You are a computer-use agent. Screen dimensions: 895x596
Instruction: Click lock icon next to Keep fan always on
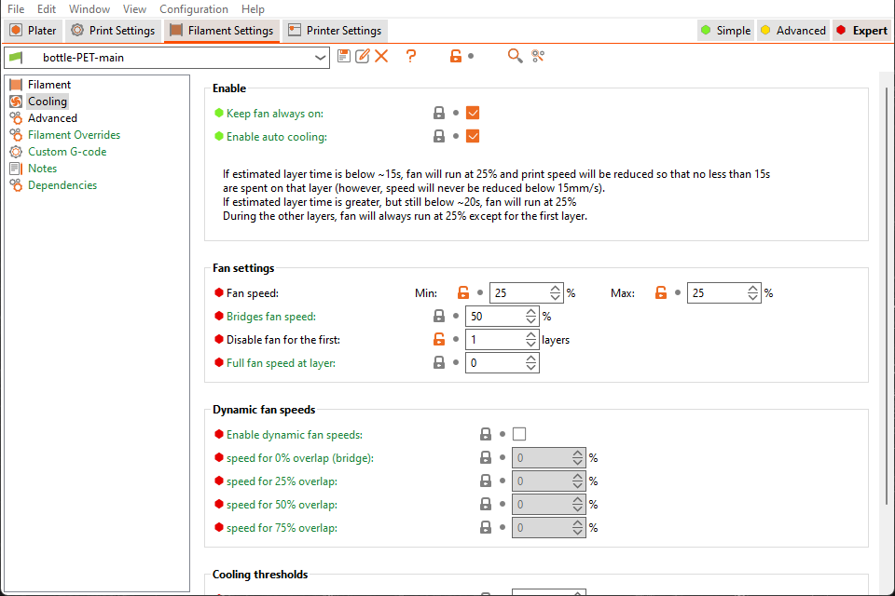click(439, 113)
